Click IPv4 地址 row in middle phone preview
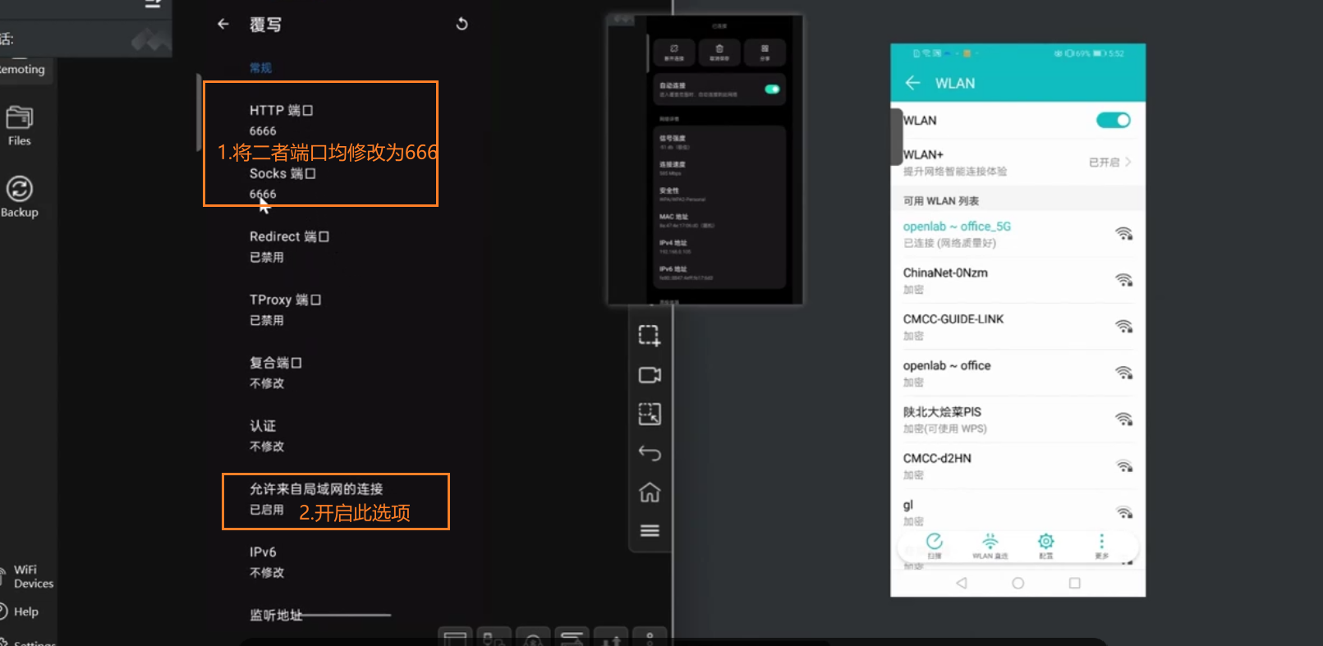 pos(719,247)
